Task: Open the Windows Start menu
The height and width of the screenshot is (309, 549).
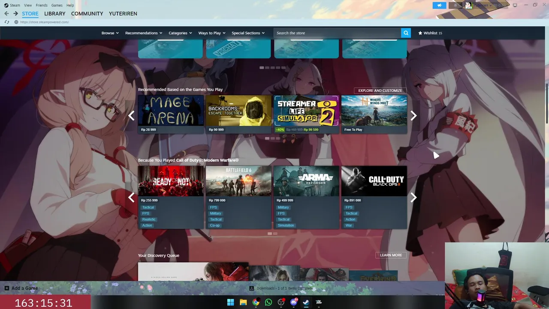Action: (230, 302)
